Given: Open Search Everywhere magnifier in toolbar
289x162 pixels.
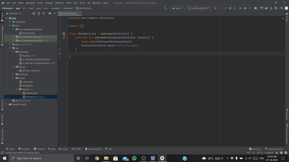Looking at the screenshot, I should click(282, 8).
